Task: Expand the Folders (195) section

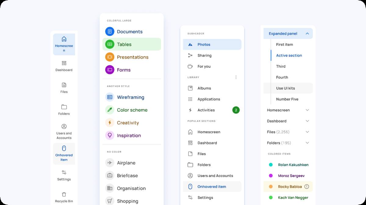Action: click(307, 143)
